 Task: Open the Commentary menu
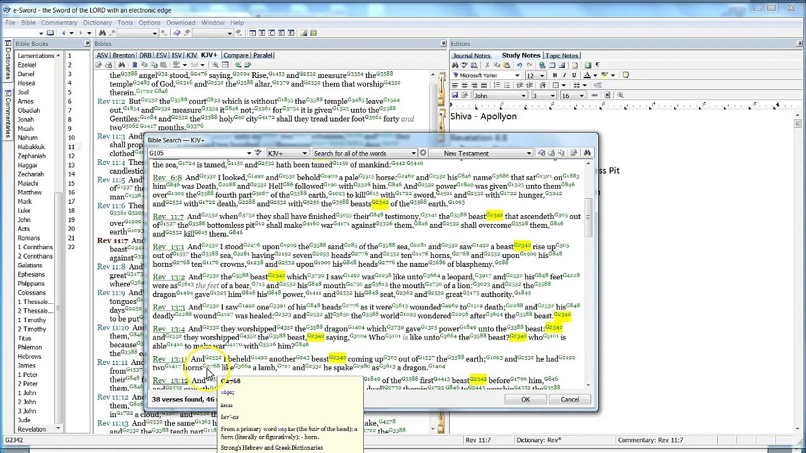coord(59,23)
